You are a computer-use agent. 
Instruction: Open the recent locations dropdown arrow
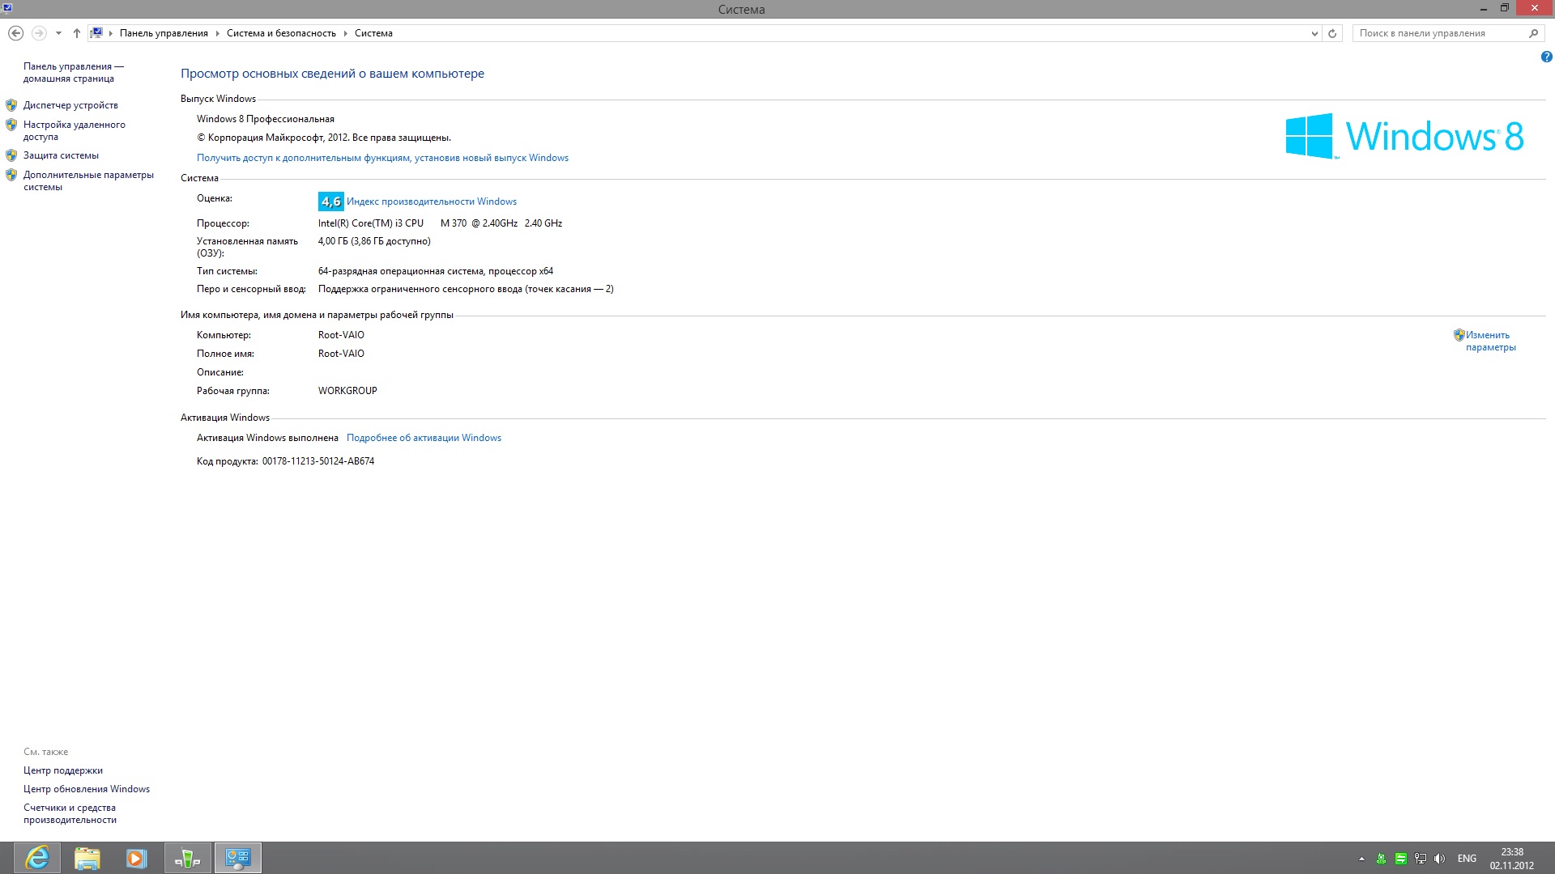pos(58,33)
